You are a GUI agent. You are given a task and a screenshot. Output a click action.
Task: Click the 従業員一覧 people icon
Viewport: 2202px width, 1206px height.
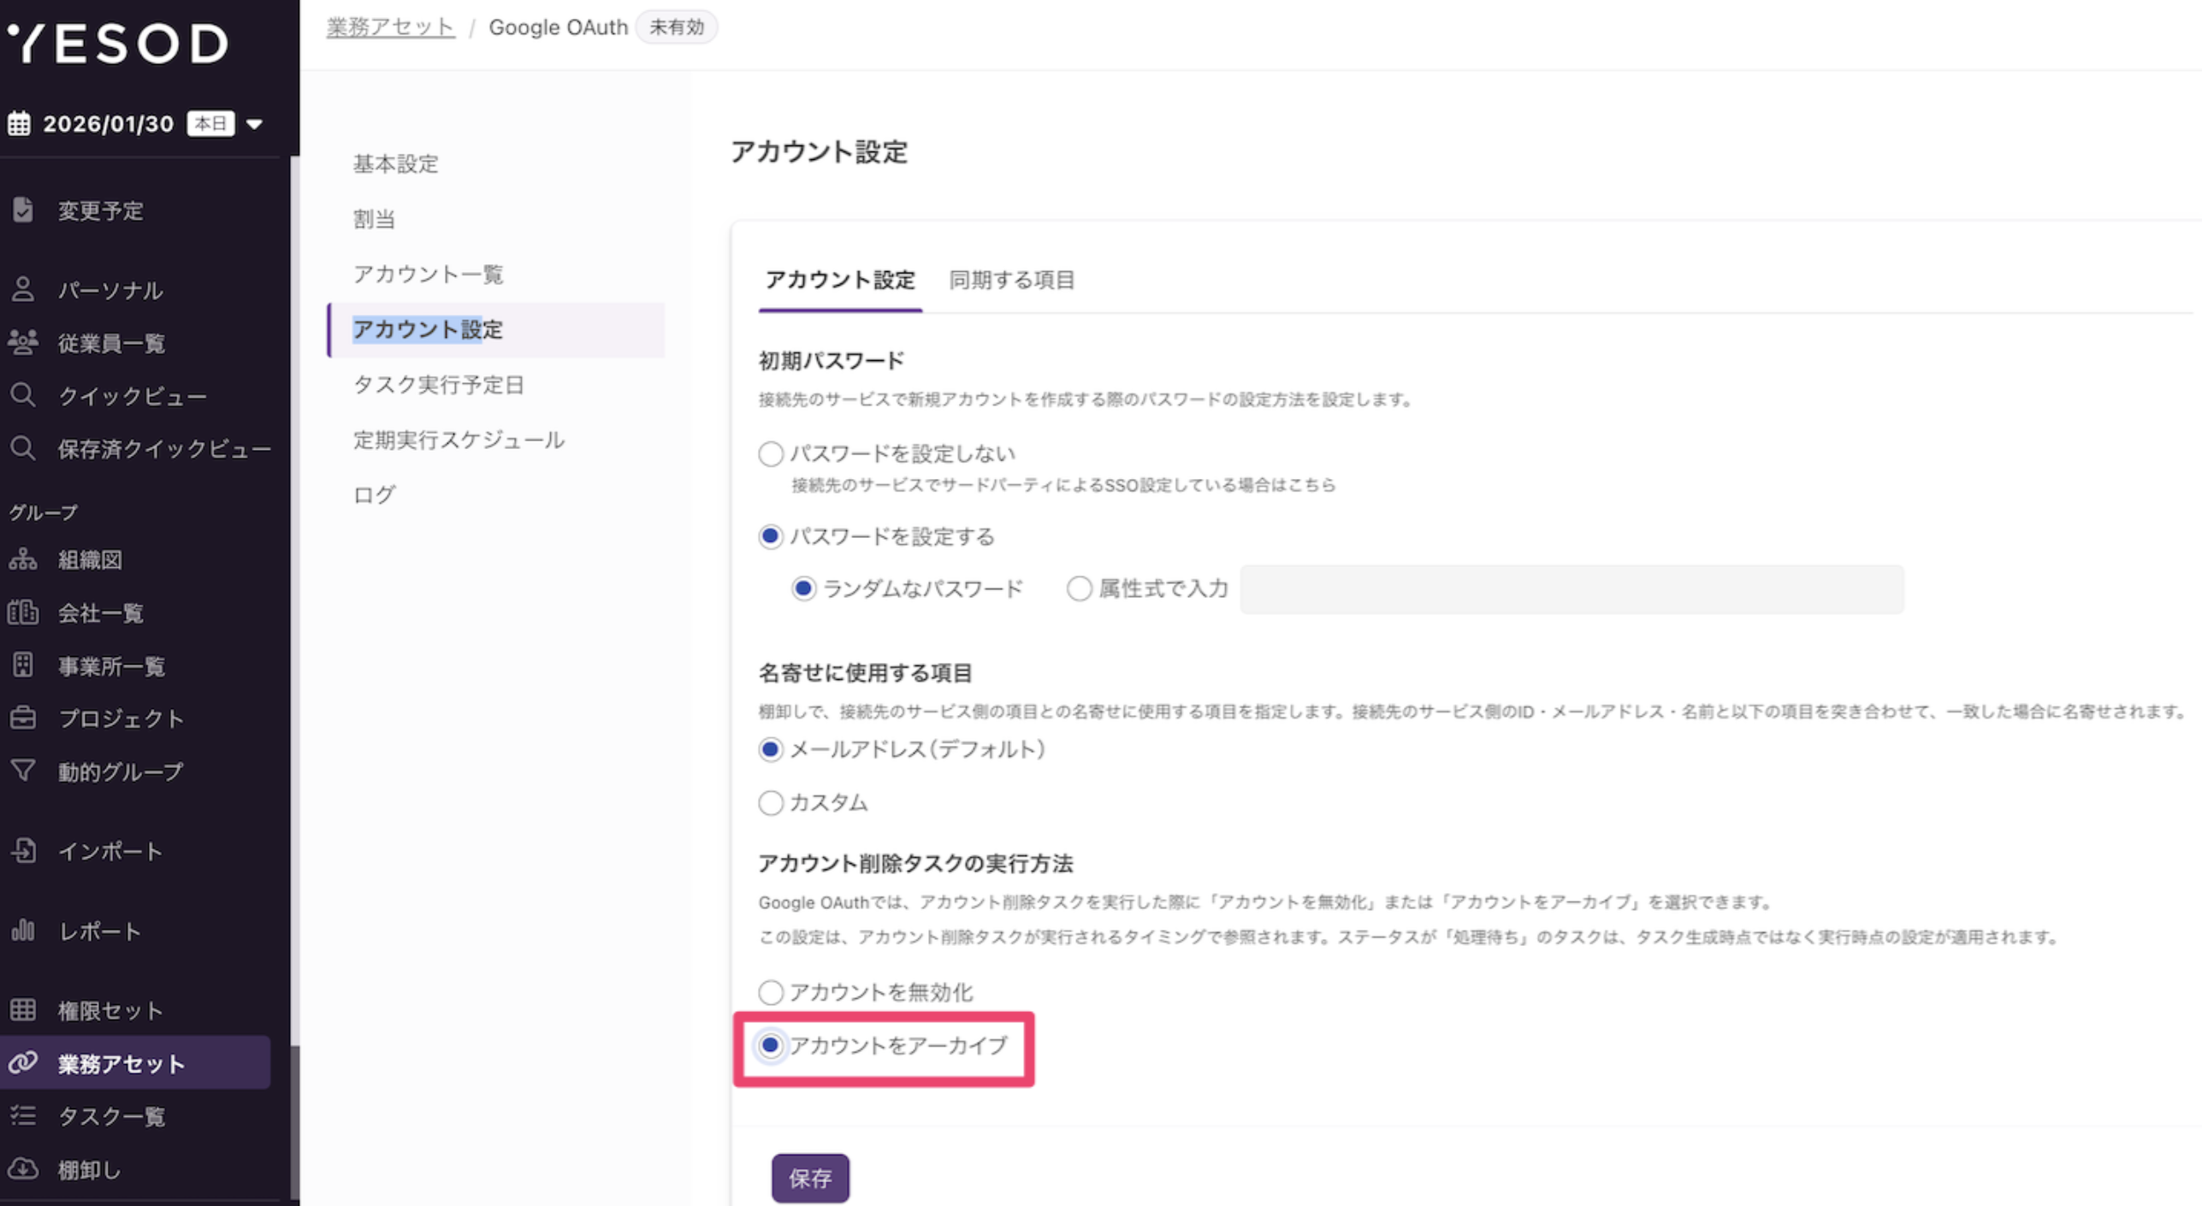click(x=23, y=342)
